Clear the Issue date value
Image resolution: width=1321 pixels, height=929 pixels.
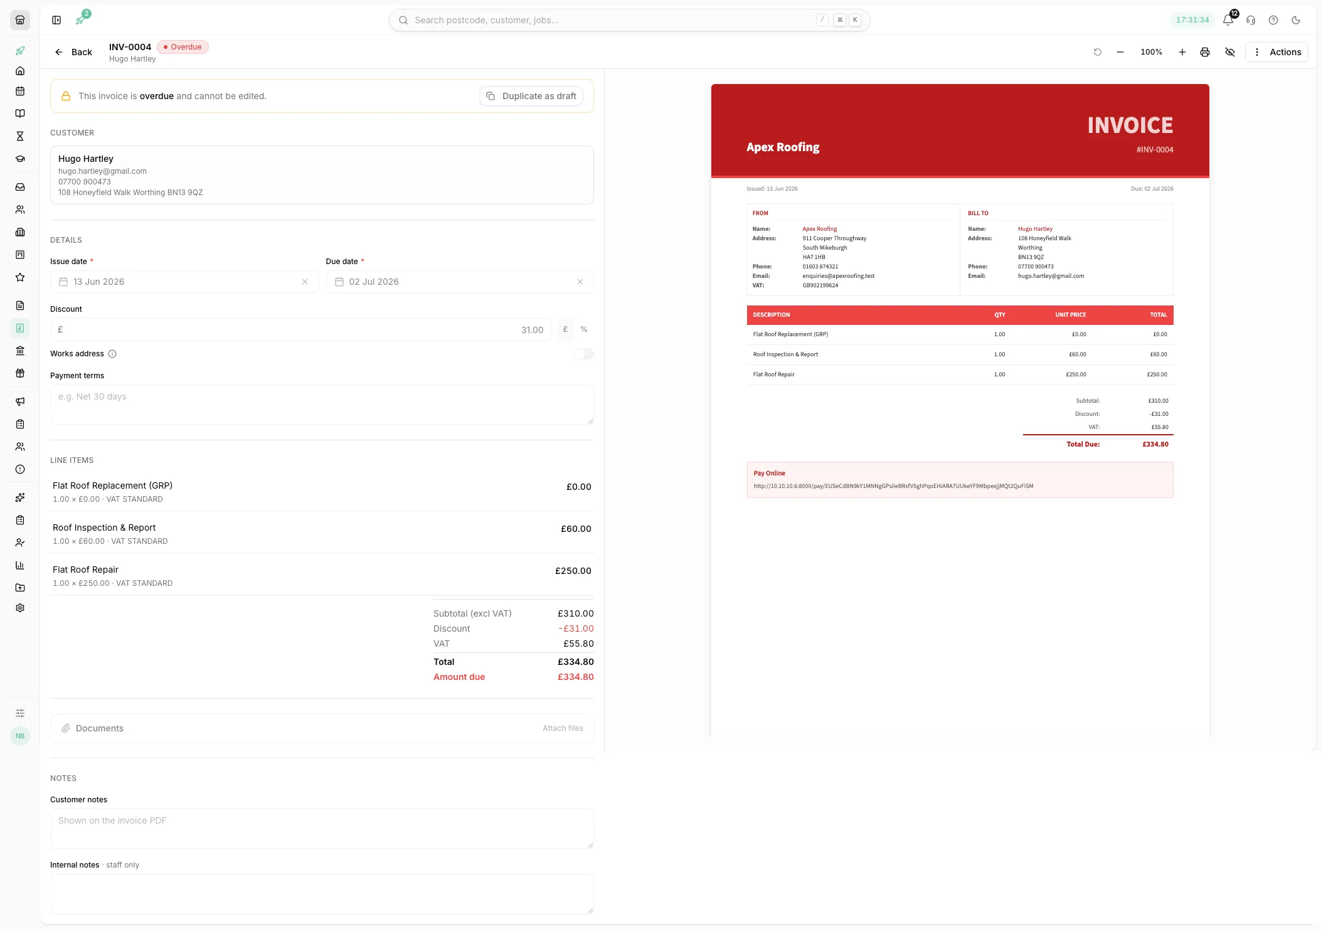[x=305, y=282]
